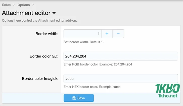183x106 pixels.
Task: Select the Border width label
Action: click(47, 34)
